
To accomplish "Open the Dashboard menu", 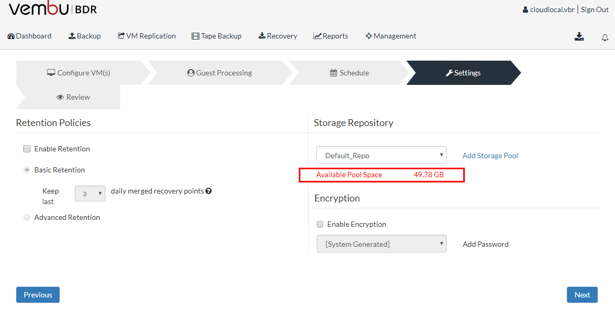I will 30,36.
